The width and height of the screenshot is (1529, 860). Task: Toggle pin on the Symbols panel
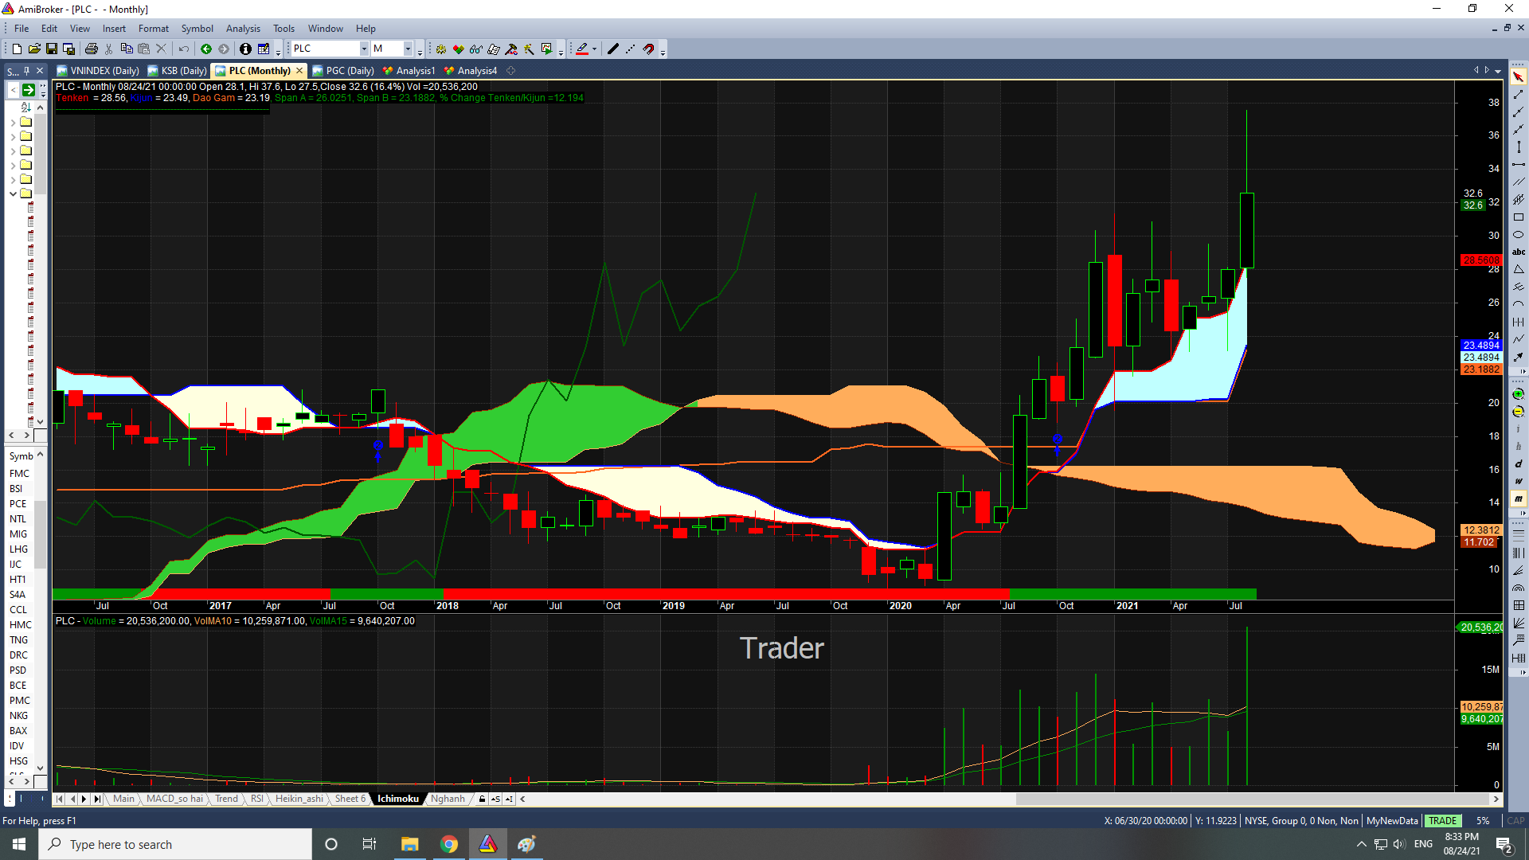(x=26, y=71)
